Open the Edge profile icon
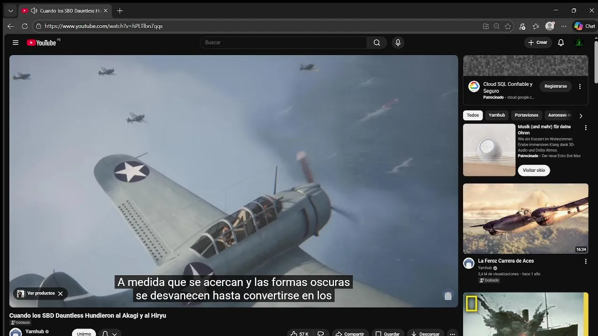The image size is (598, 336). (x=550, y=26)
